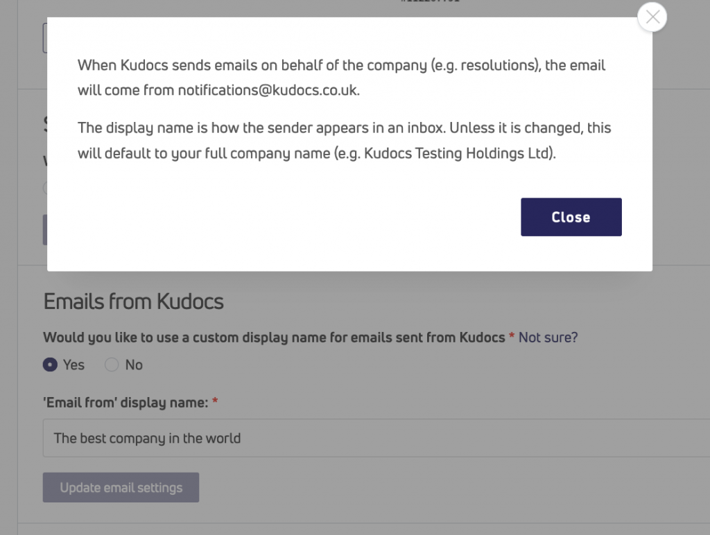Open the 'Not sure?' help link
The image size is (710, 535).
pos(548,337)
